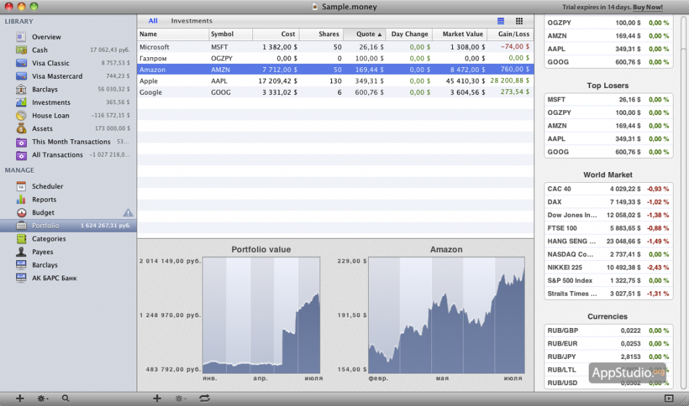Select the Investments chart icon
689x406 pixels.
(x=21, y=102)
